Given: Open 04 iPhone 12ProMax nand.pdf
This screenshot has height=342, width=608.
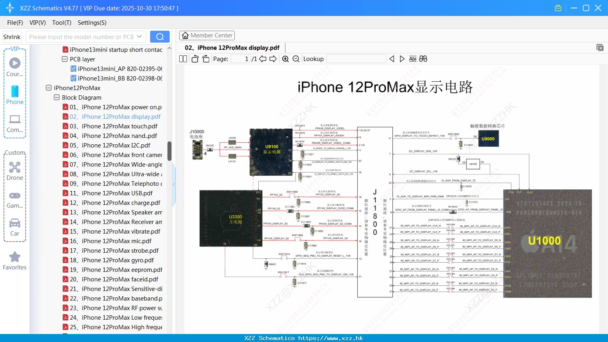Looking at the screenshot, I should (110, 136).
